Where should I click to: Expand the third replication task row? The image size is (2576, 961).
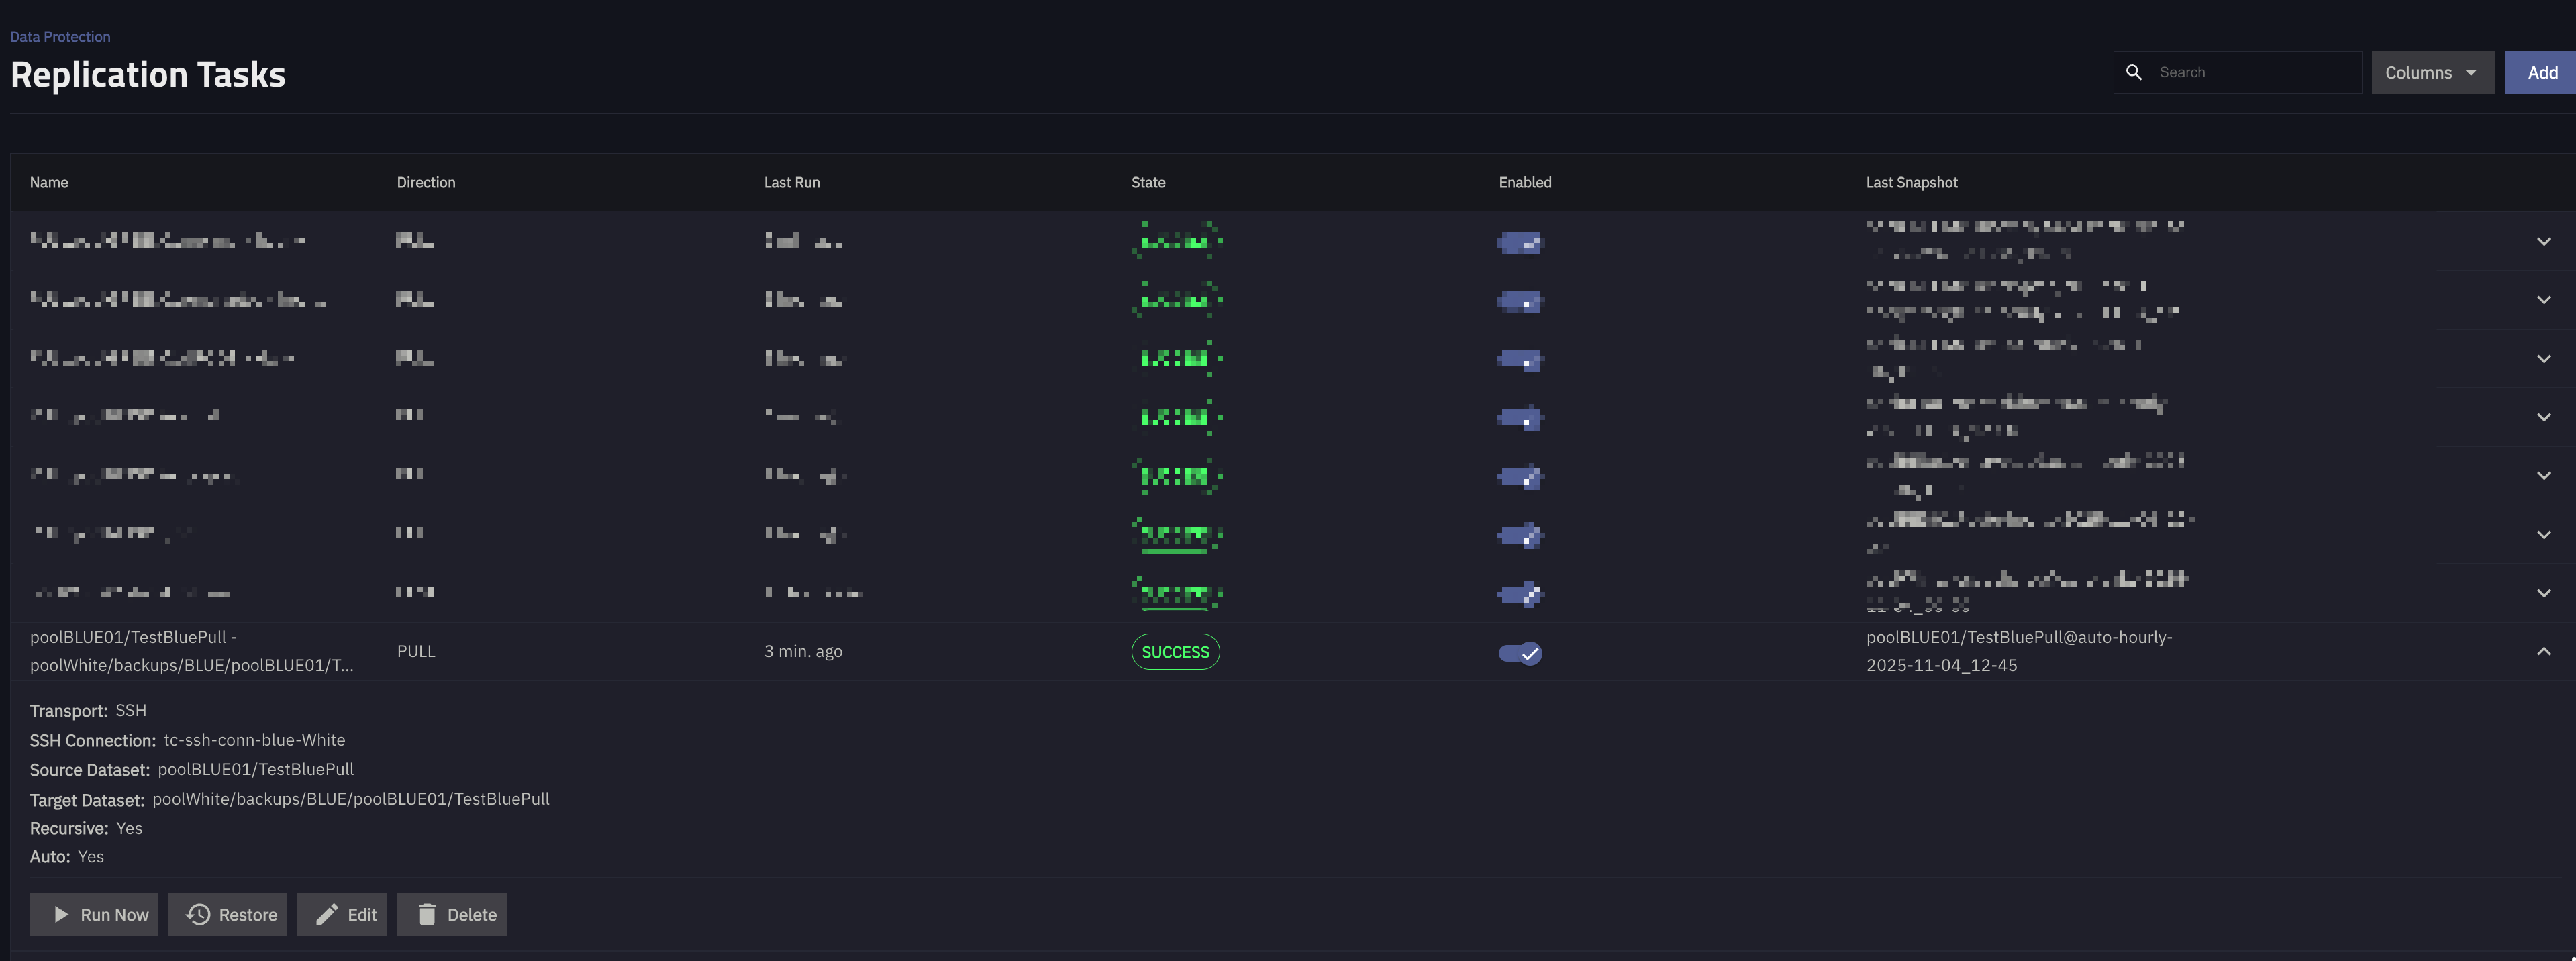(x=2543, y=359)
